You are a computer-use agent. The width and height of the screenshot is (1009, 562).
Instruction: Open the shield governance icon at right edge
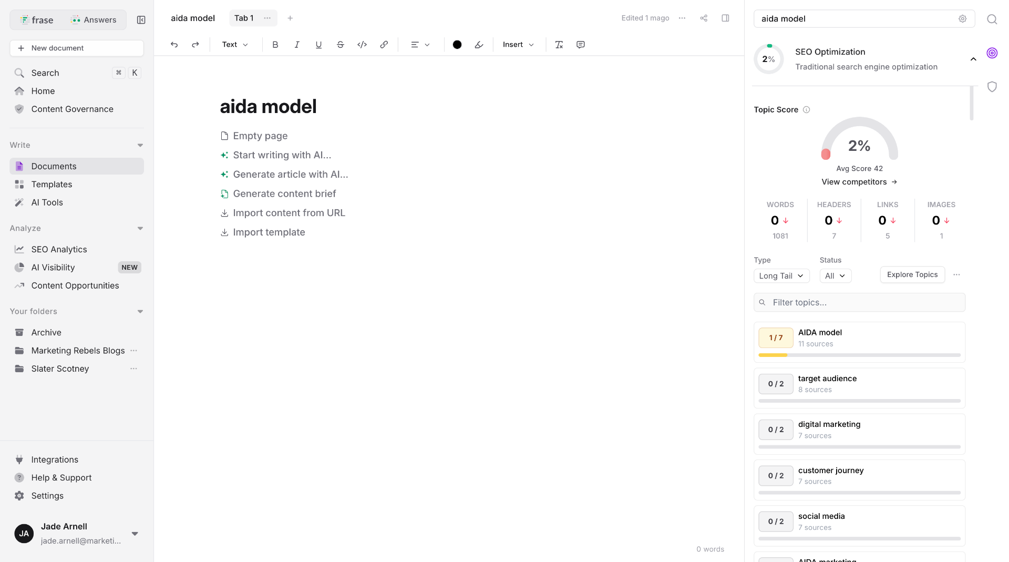pyautogui.click(x=992, y=87)
